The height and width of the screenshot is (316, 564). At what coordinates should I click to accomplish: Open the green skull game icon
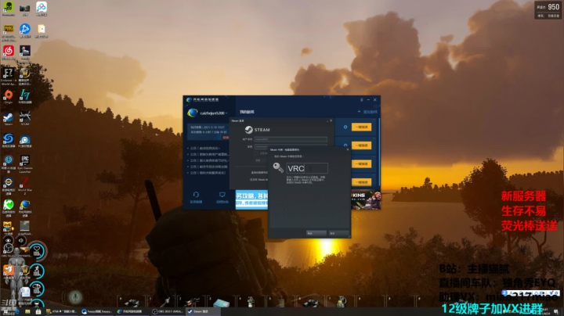point(9,8)
